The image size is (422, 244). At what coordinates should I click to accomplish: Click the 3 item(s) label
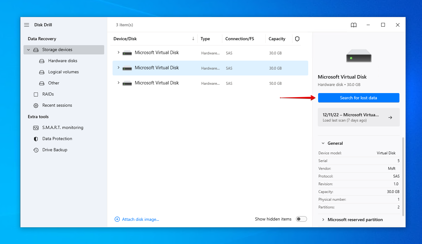click(125, 25)
